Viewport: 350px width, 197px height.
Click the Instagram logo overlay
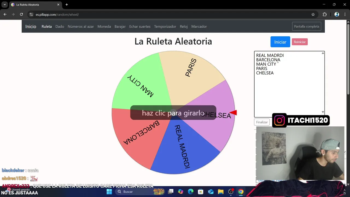279,120
